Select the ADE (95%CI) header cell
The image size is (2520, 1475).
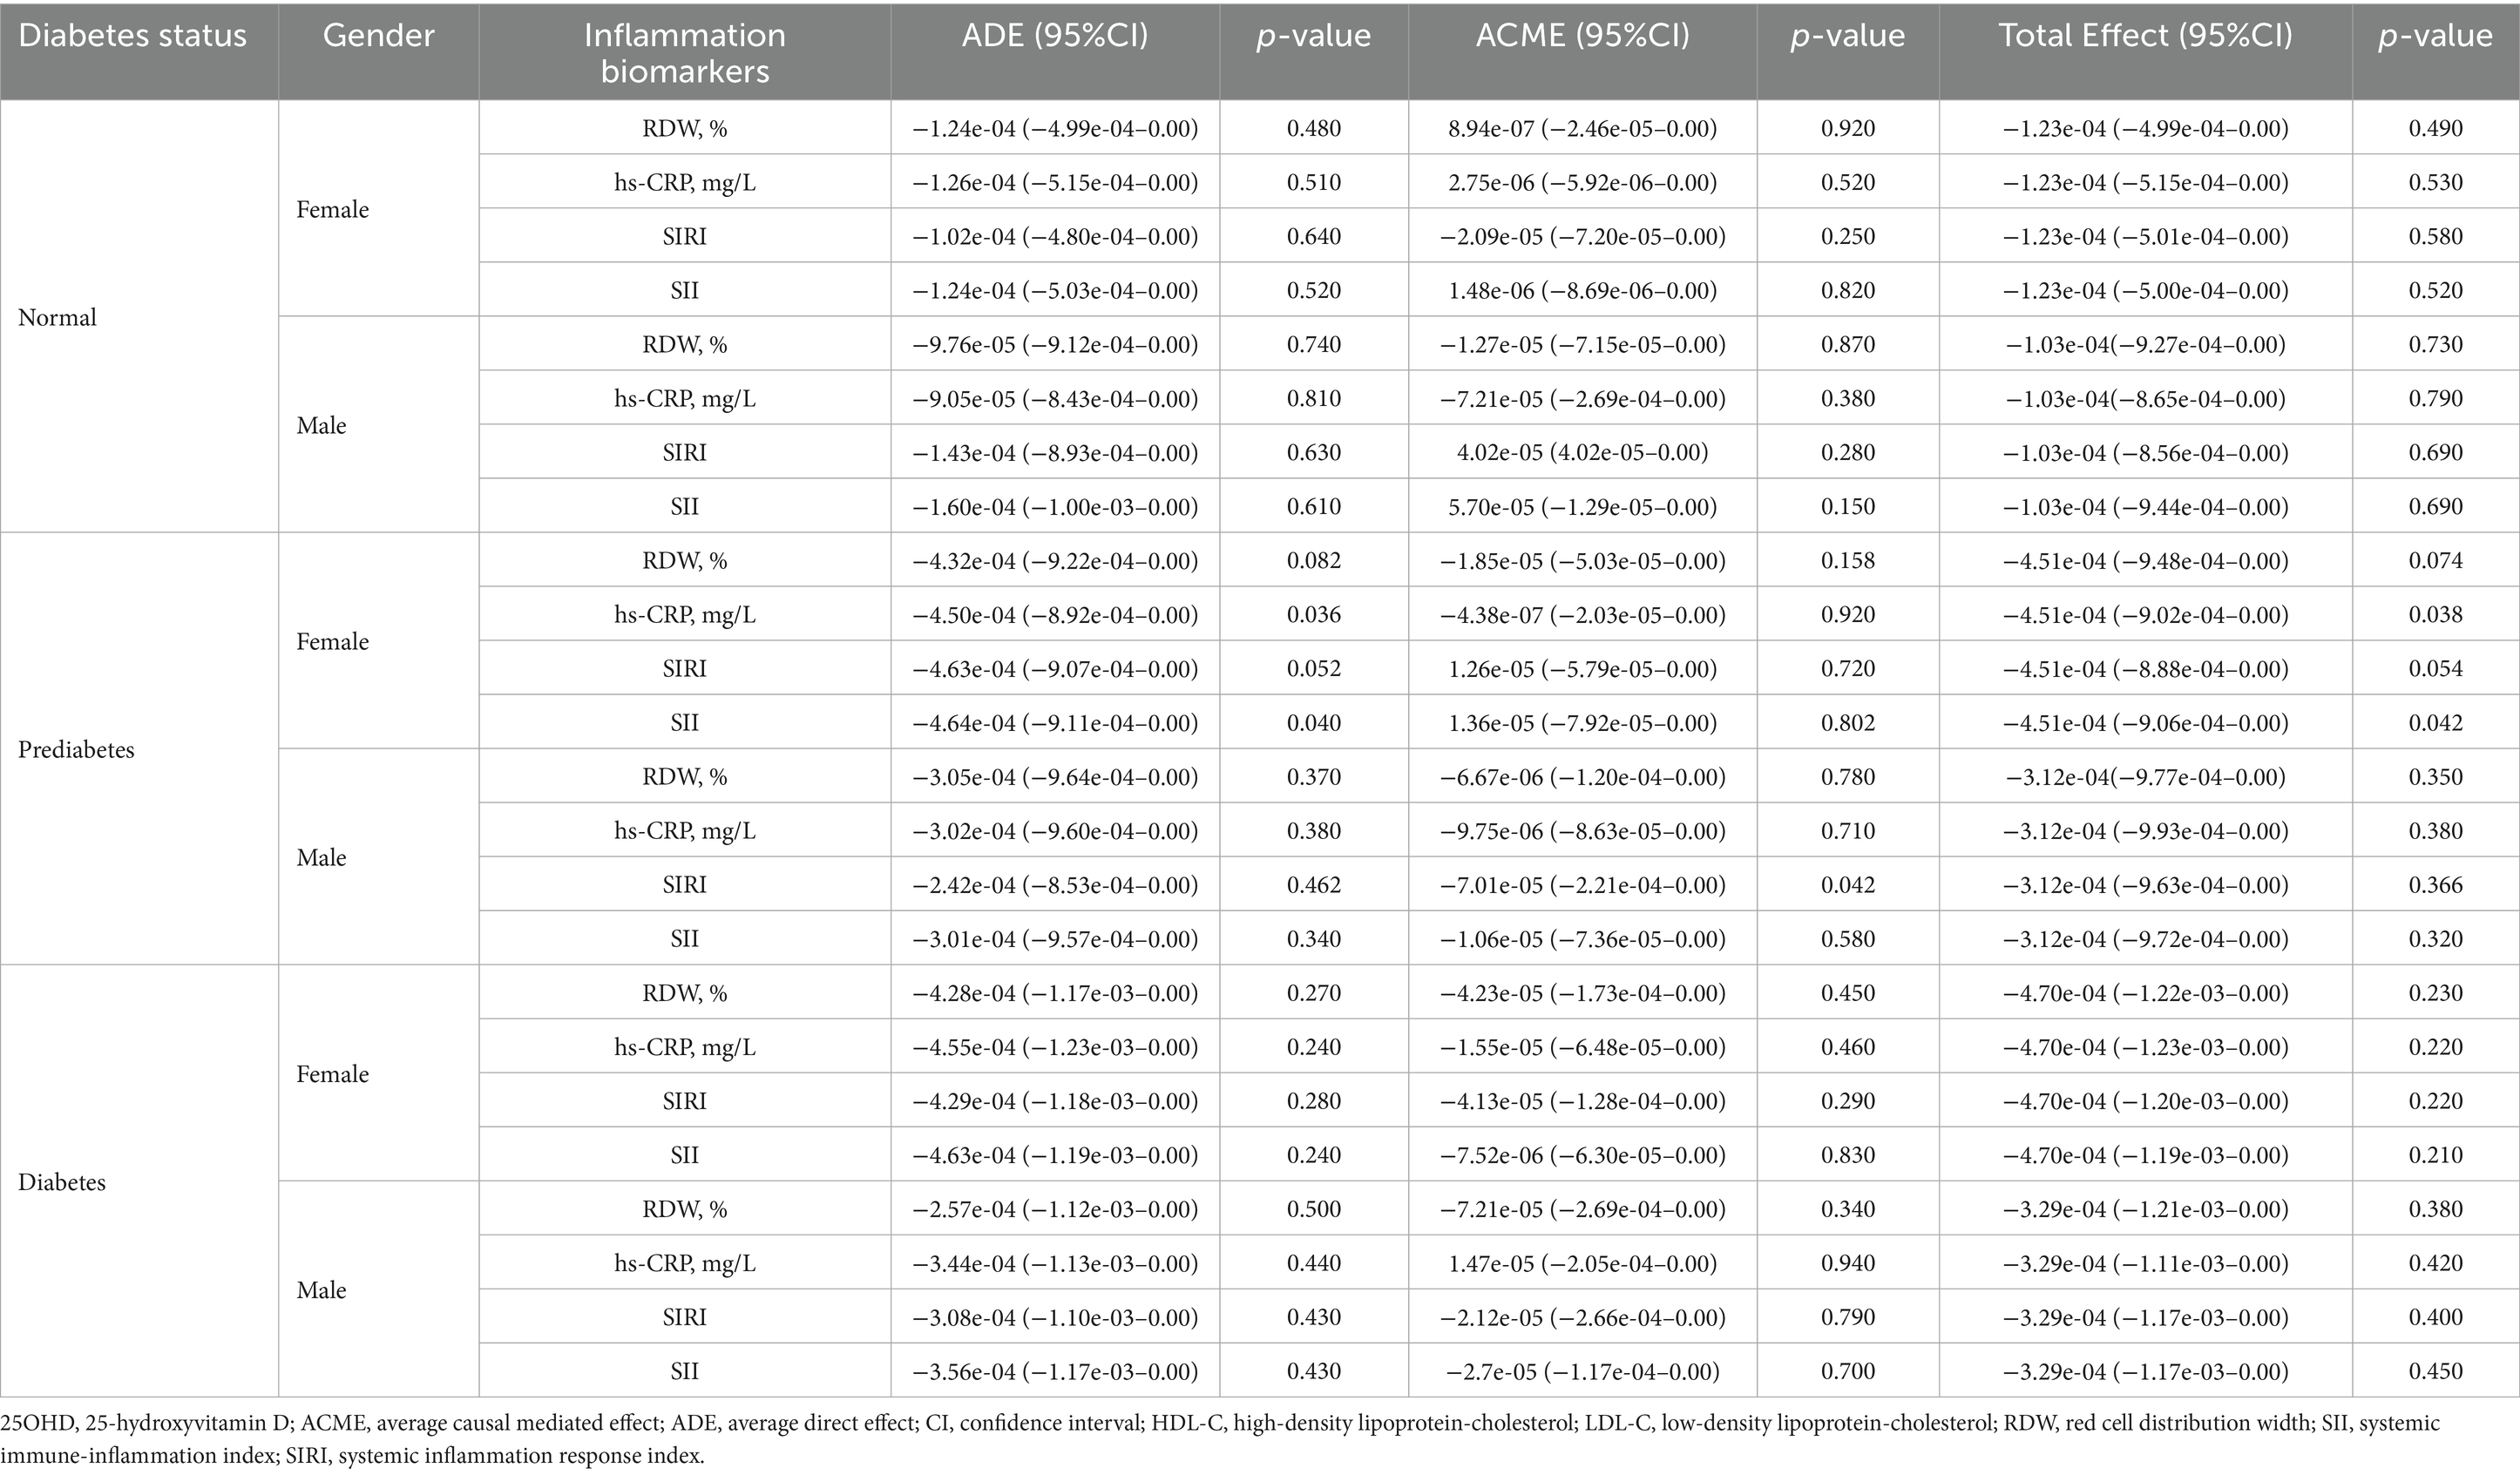1054,37
